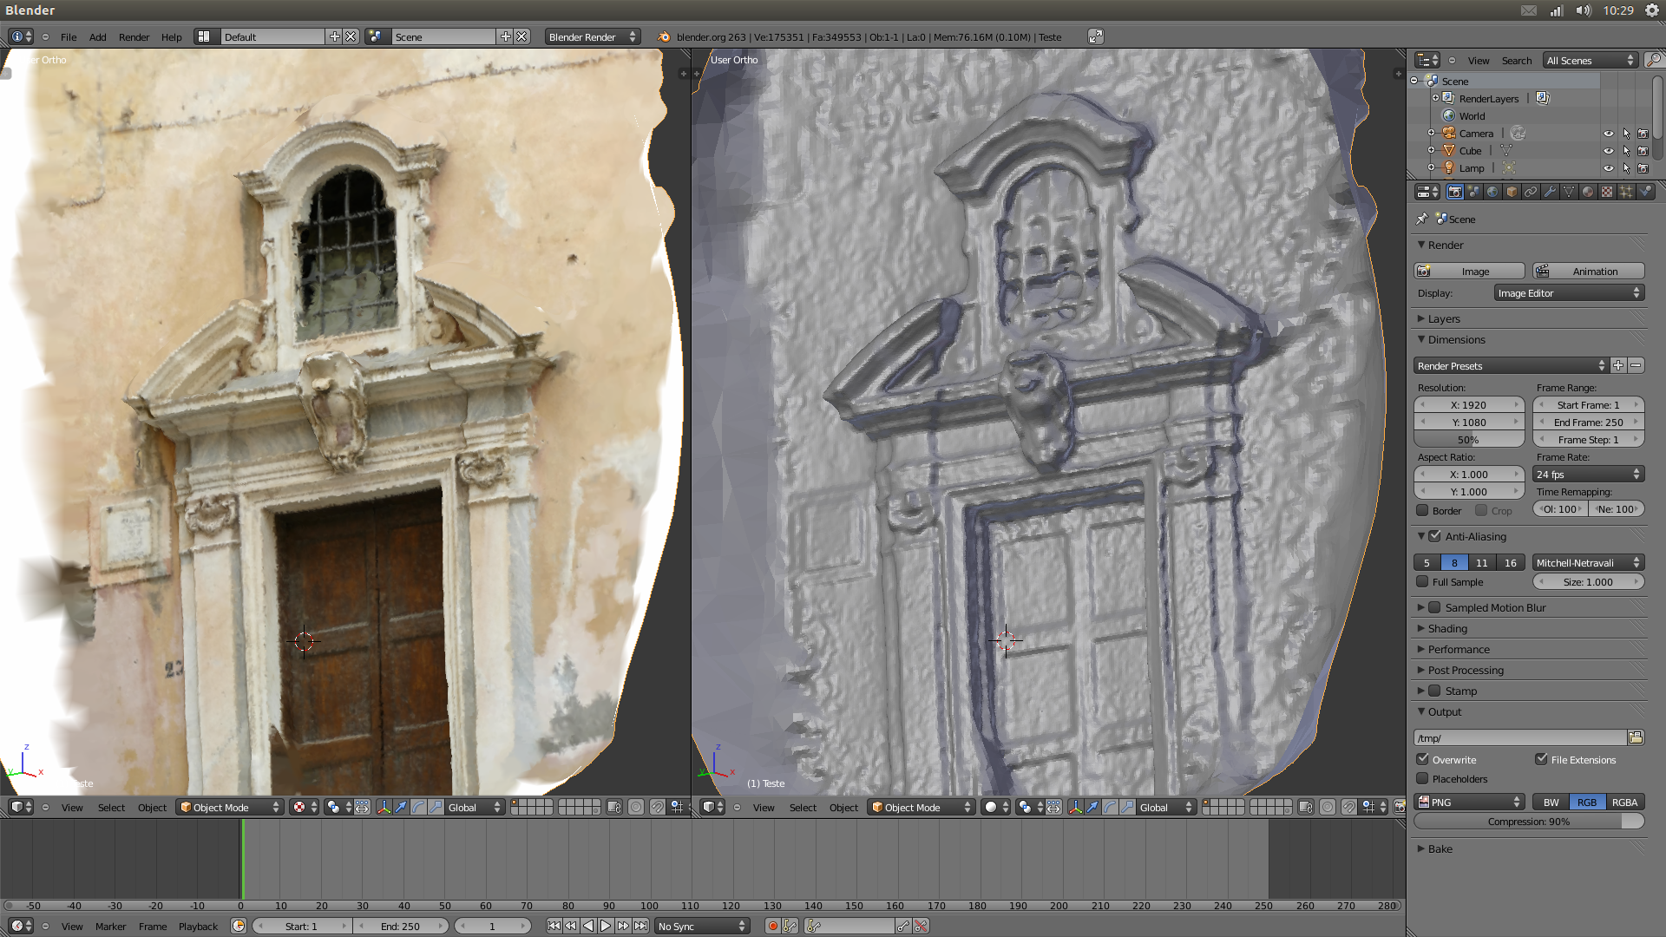Click the insert keyframes key icon

pos(904,926)
